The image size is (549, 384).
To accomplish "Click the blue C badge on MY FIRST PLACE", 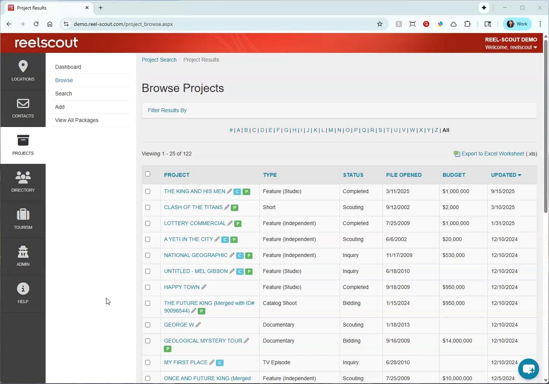I will tap(220, 363).
